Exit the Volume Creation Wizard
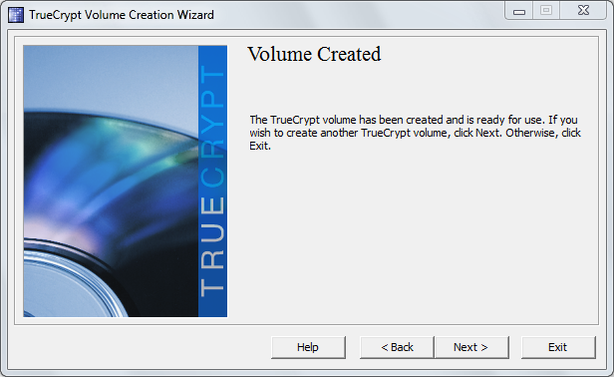 pyautogui.click(x=558, y=347)
